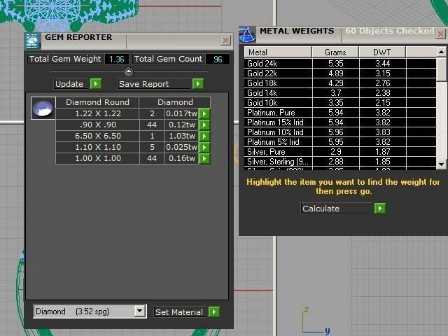Click the 1.22 X 1.22 gem size cell

tap(97, 113)
